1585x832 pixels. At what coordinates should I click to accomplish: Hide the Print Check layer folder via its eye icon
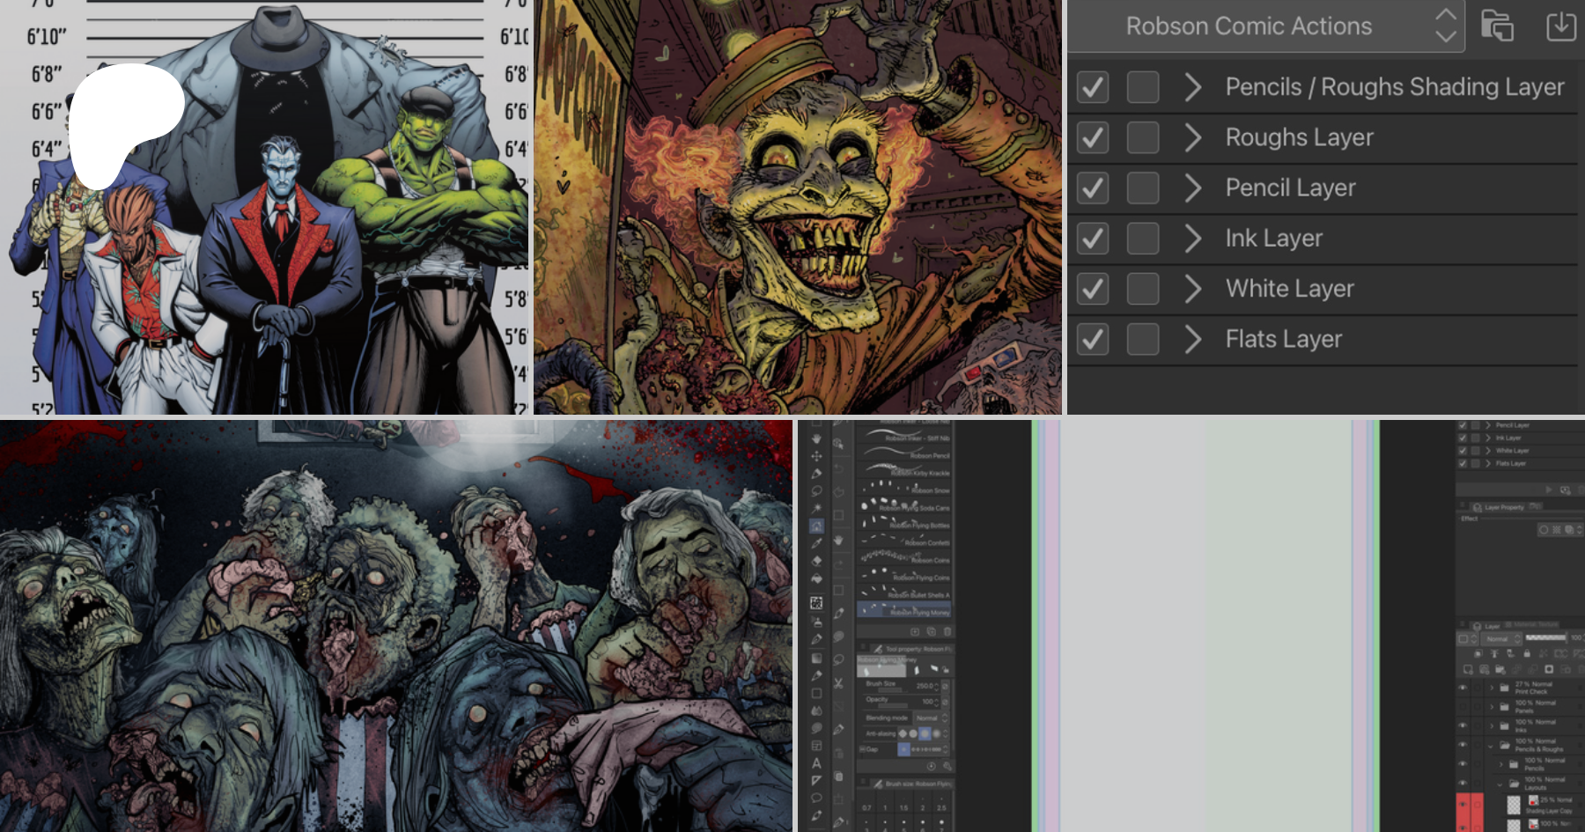(1463, 688)
